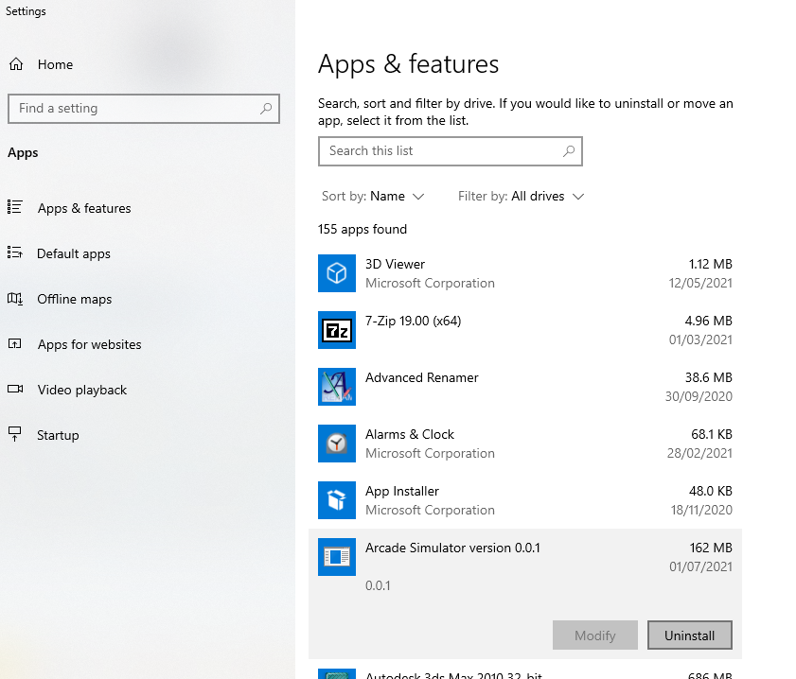
Task: Click the 4.96 MB size of 7-Zip
Action: [708, 321]
